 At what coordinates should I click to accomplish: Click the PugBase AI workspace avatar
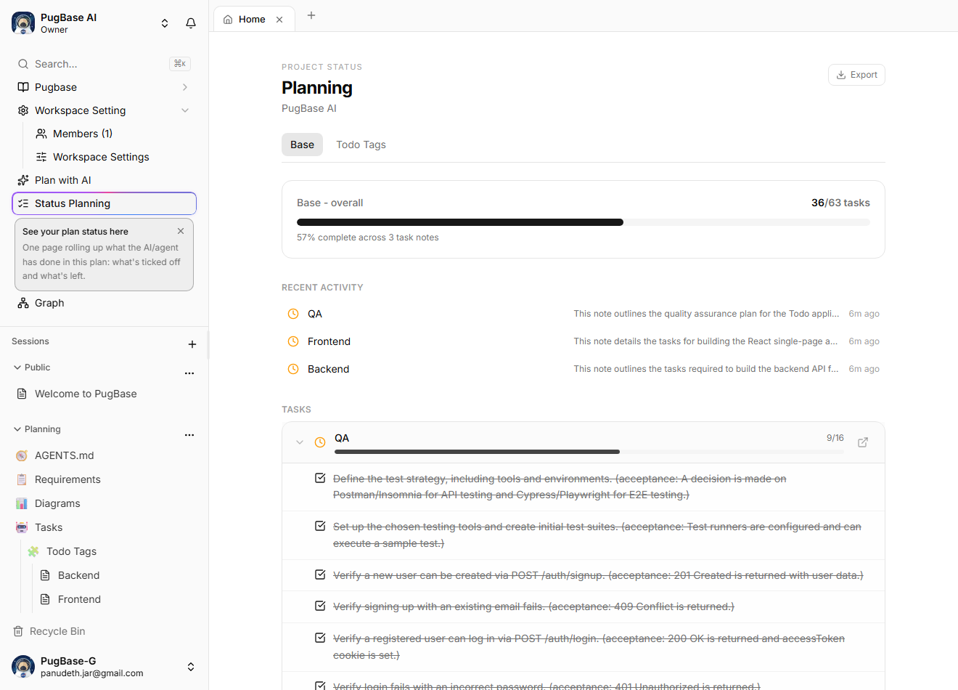click(x=23, y=23)
